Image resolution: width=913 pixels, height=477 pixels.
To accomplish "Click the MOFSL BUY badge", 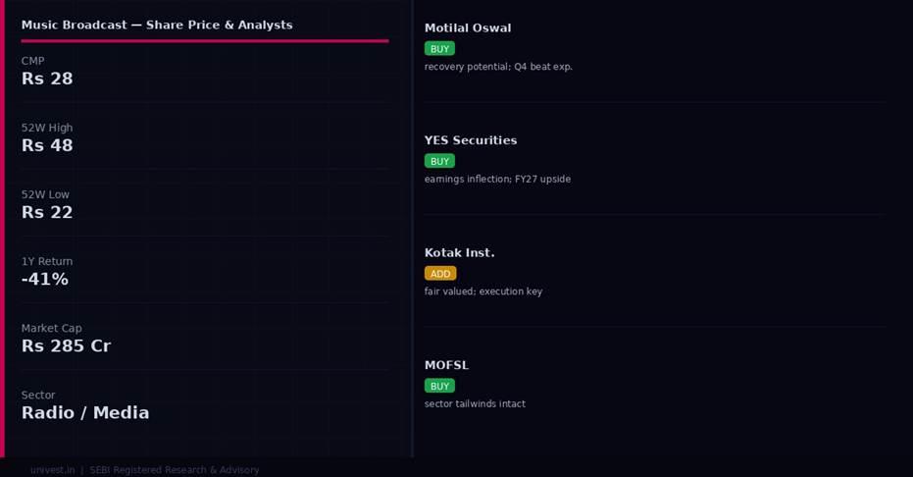I will (439, 386).
